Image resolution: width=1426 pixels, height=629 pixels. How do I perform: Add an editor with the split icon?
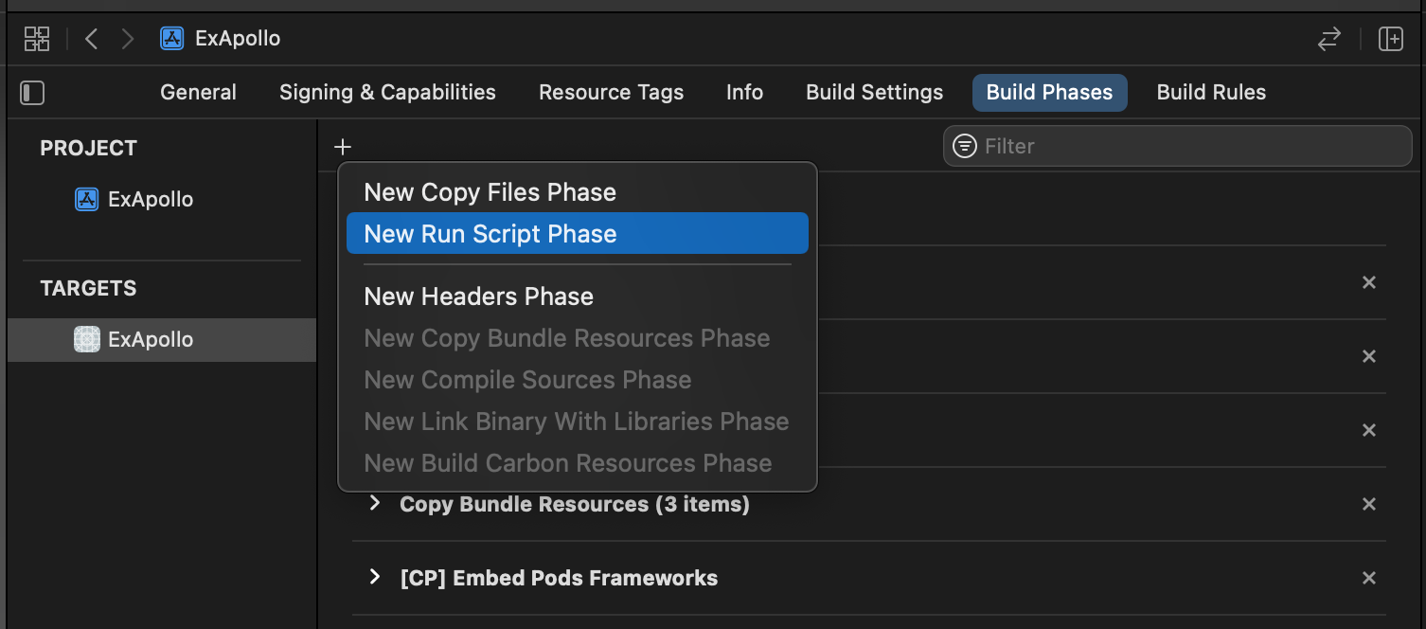[x=1390, y=39]
